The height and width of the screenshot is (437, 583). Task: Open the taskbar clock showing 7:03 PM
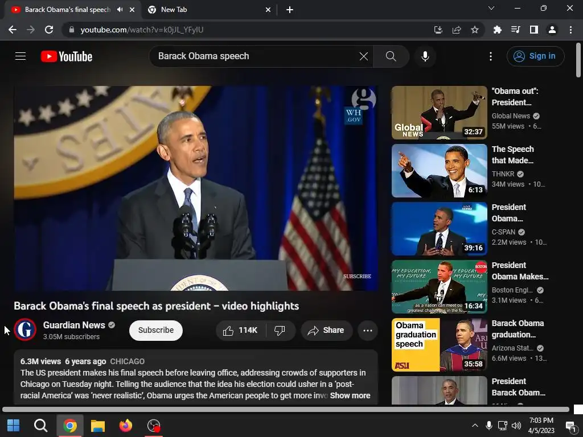pyautogui.click(x=541, y=426)
